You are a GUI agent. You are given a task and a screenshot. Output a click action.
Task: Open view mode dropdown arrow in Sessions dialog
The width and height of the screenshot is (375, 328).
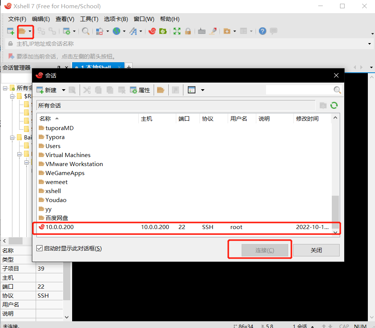click(x=203, y=90)
